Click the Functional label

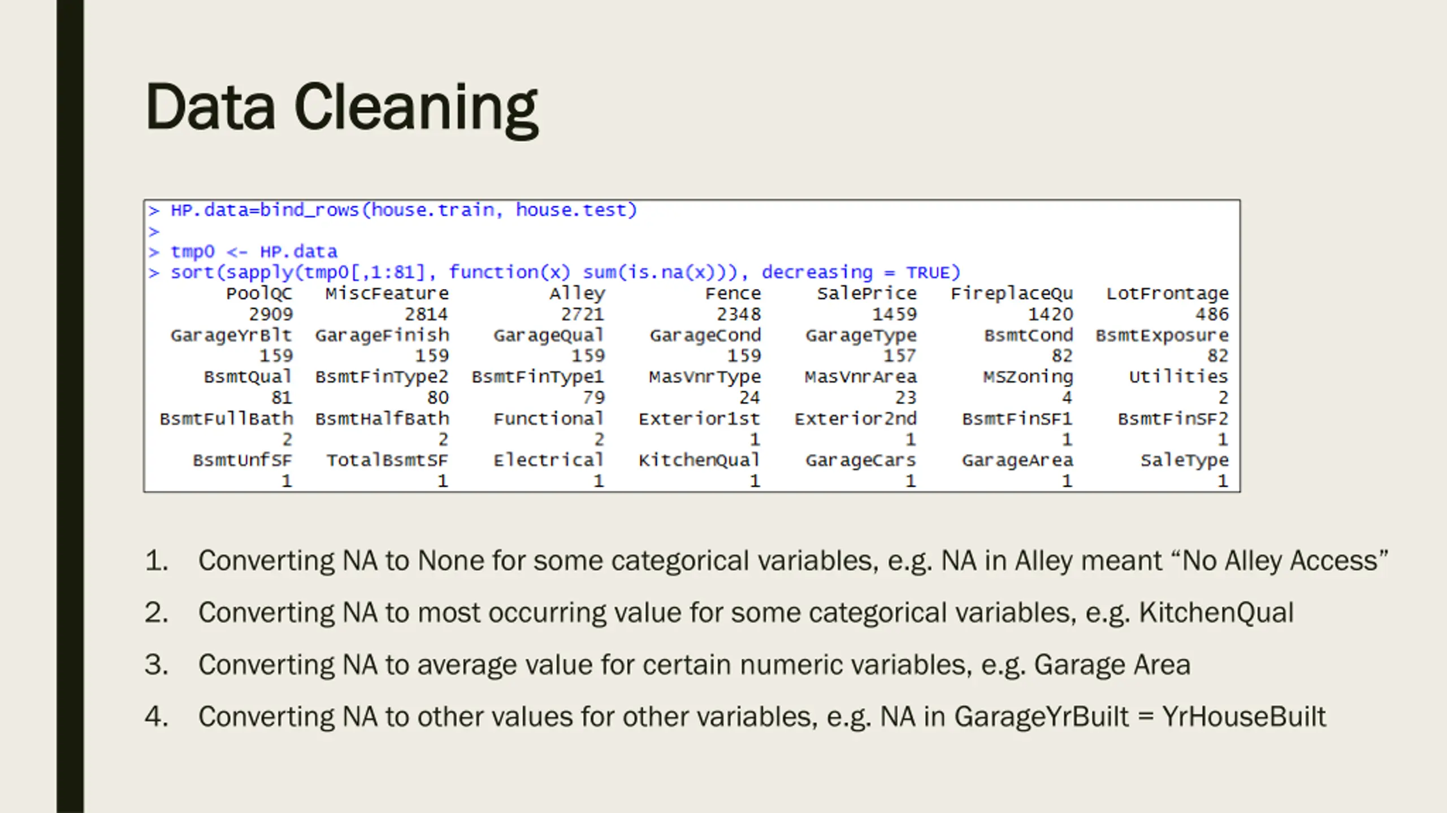coord(549,419)
